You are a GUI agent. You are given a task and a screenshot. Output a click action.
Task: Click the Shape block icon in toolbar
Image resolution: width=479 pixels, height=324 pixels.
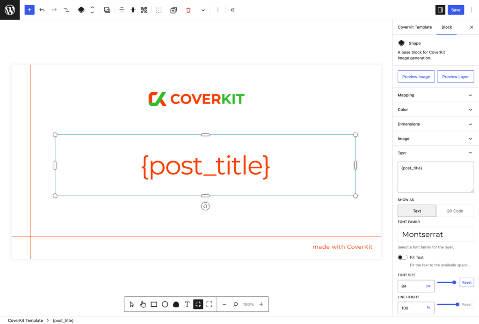coord(81,10)
